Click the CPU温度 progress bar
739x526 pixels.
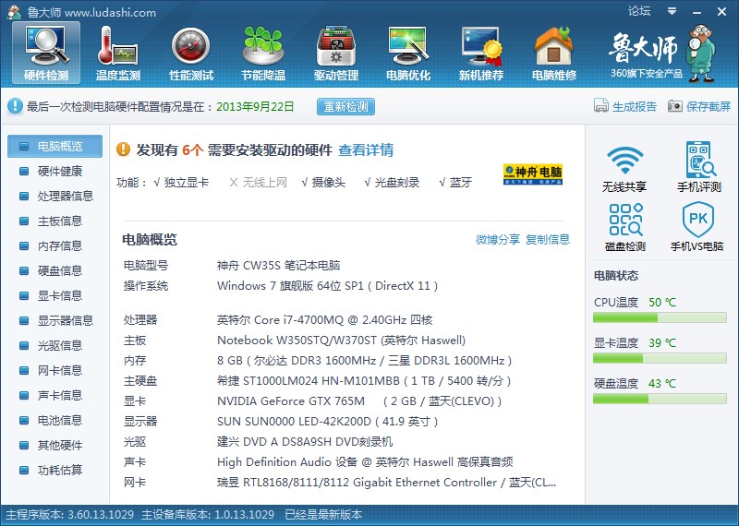coord(660,317)
